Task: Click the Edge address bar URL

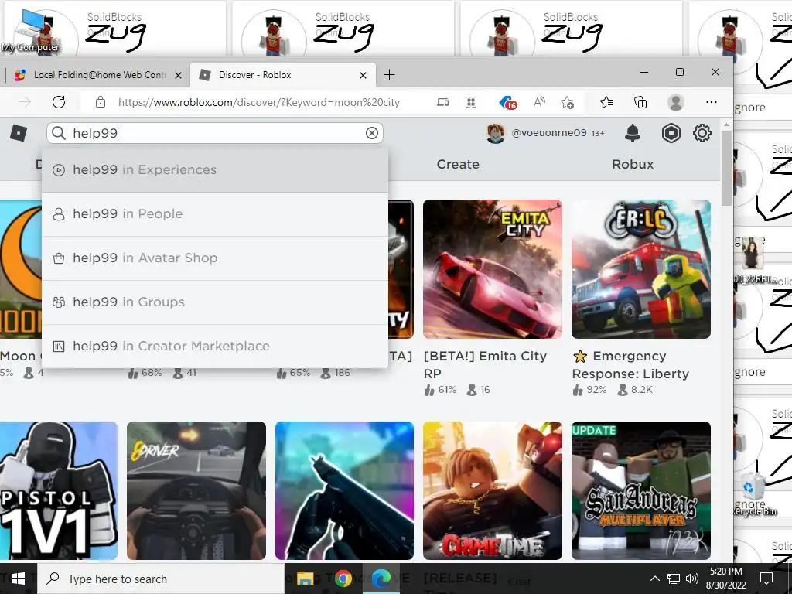Action: [x=258, y=103]
